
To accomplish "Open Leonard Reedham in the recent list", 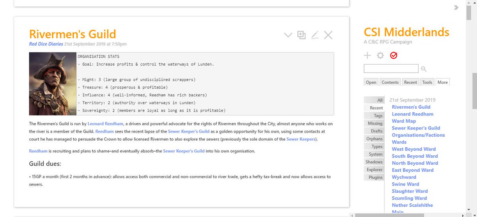I will (413, 114).
